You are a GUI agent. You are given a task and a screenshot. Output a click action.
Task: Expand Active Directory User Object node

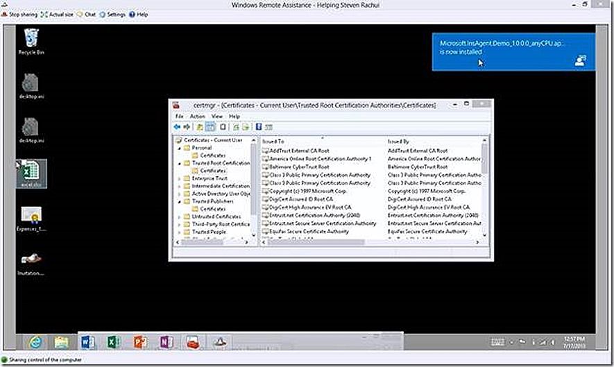(x=180, y=194)
